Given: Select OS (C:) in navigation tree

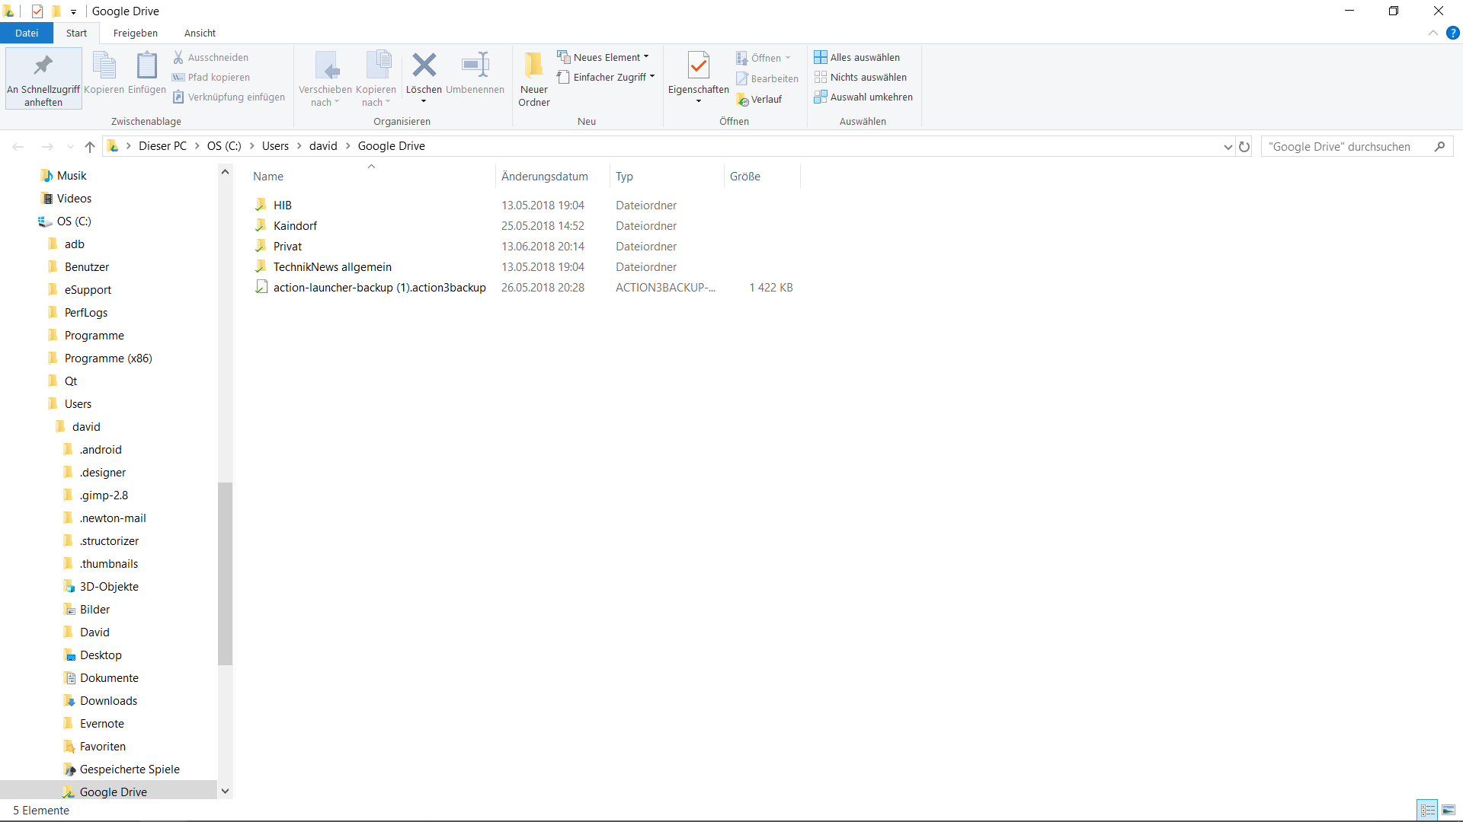Looking at the screenshot, I should tap(73, 221).
